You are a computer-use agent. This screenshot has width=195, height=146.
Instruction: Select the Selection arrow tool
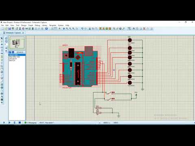click(2, 39)
